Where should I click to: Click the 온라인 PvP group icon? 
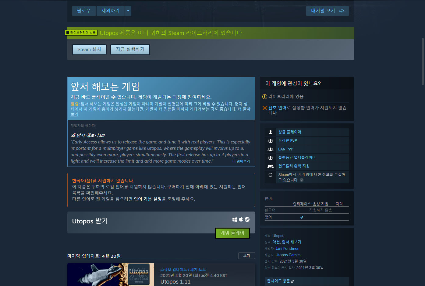pos(270,141)
